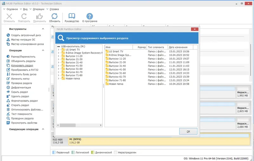Click the tree pane horizontal scrollbar
The image size is (254, 161).
click(x=79, y=125)
